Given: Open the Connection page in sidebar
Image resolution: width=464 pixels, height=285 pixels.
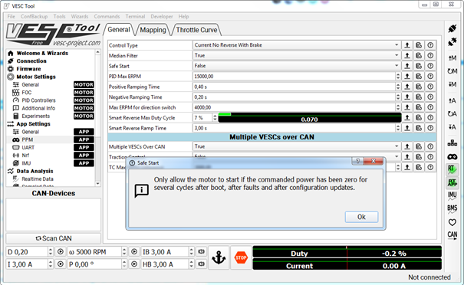Looking at the screenshot, I should point(31,61).
